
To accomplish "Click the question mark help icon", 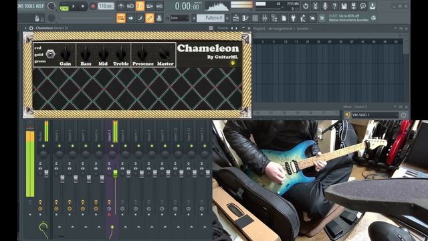I will (334, 6).
